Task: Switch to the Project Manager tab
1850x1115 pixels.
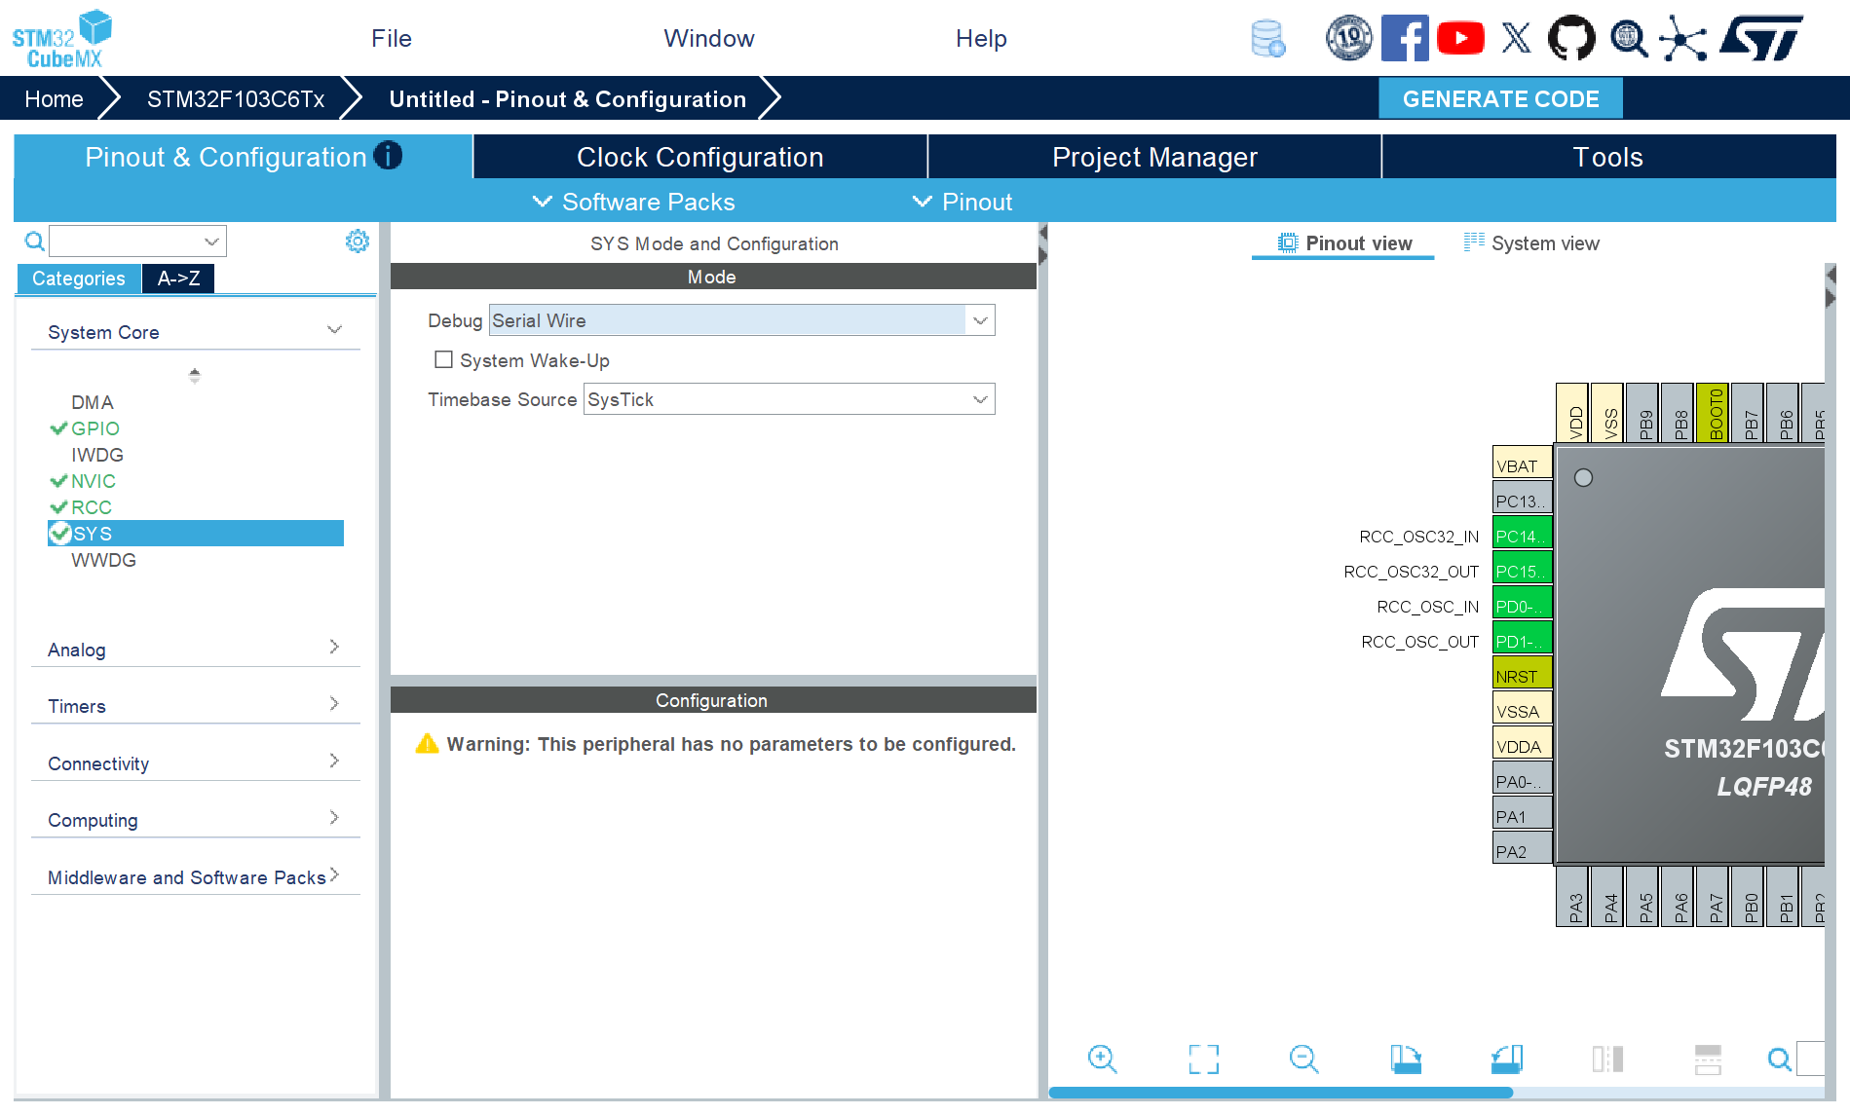Action: click(1154, 157)
